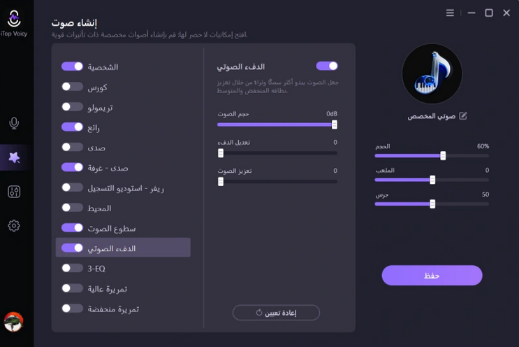Screen dimensions: 519x347
Task: Open the ريفر - استوديو التسجيل effect
Action: 125,188
